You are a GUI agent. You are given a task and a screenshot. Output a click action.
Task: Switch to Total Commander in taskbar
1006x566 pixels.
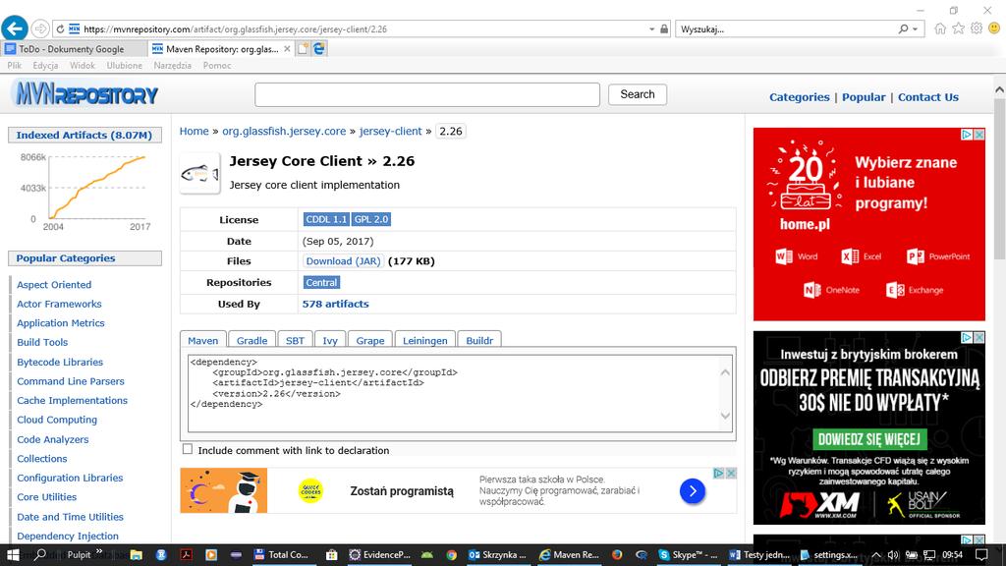pos(281,555)
